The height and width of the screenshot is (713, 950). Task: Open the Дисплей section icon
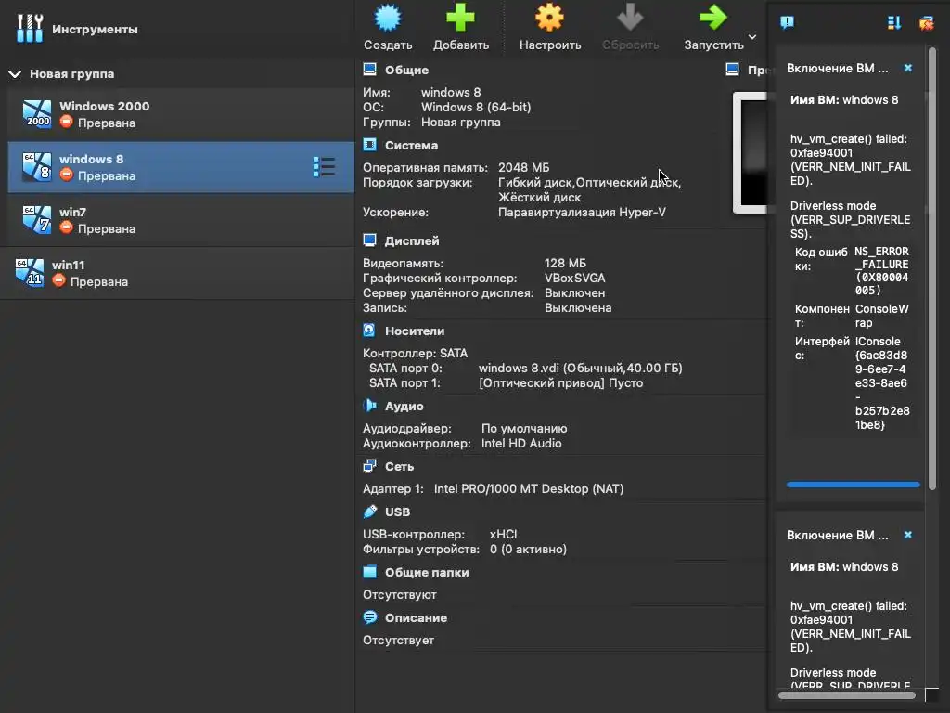(x=369, y=240)
